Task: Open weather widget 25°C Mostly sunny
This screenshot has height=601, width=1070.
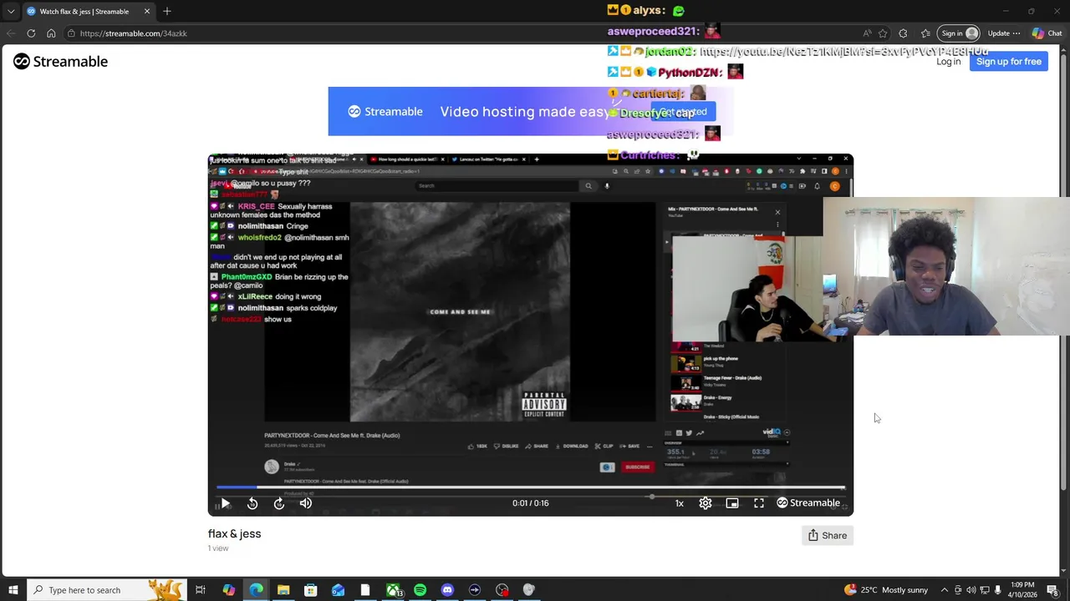Action: tap(886, 590)
